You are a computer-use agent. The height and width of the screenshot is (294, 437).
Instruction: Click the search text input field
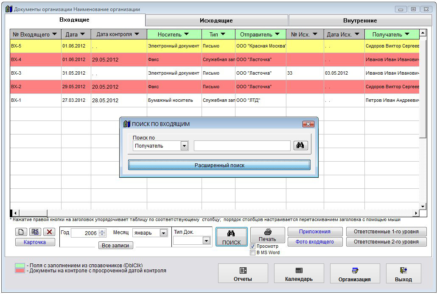coord(242,146)
